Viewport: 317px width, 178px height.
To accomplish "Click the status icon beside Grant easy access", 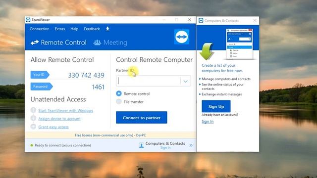I will [33, 127].
